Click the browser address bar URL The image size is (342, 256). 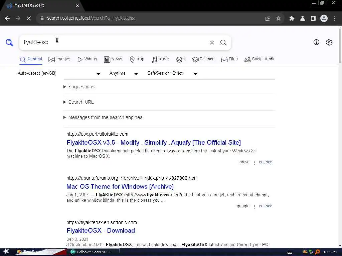91,18
